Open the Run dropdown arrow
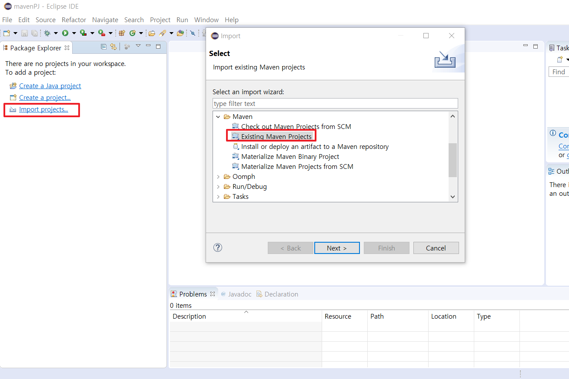 74,33
